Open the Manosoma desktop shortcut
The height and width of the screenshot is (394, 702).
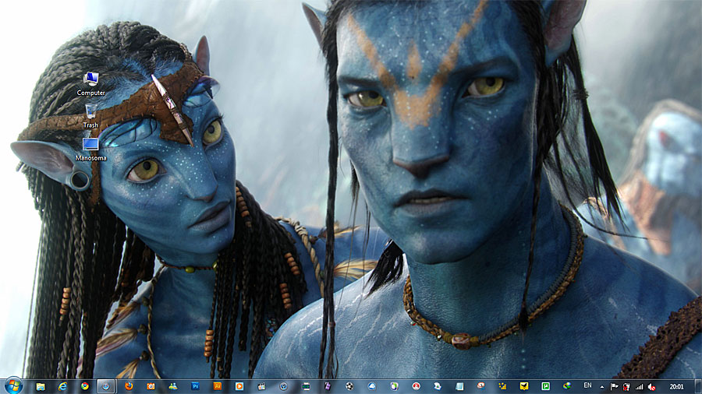tap(91, 150)
